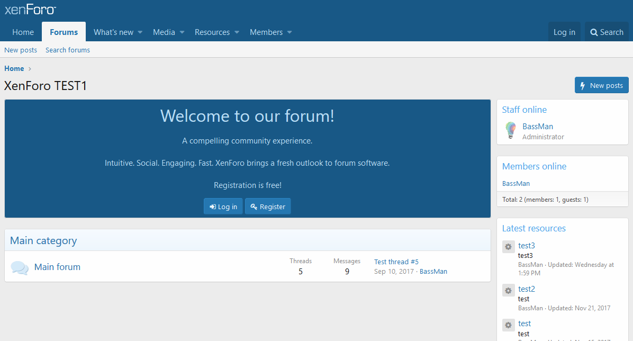Open Search with the magnifier button
633x341 pixels.
point(607,32)
